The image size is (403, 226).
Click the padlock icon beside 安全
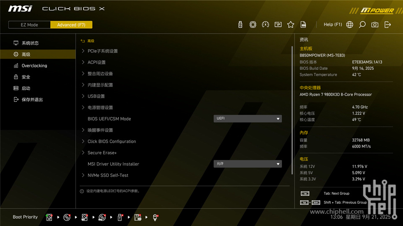pyautogui.click(x=16, y=77)
